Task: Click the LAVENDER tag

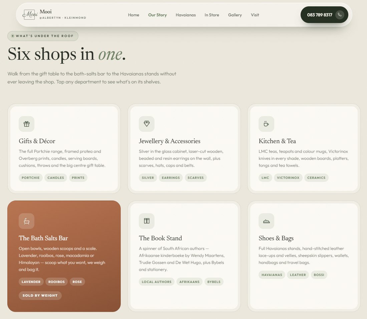Action: pos(31,282)
